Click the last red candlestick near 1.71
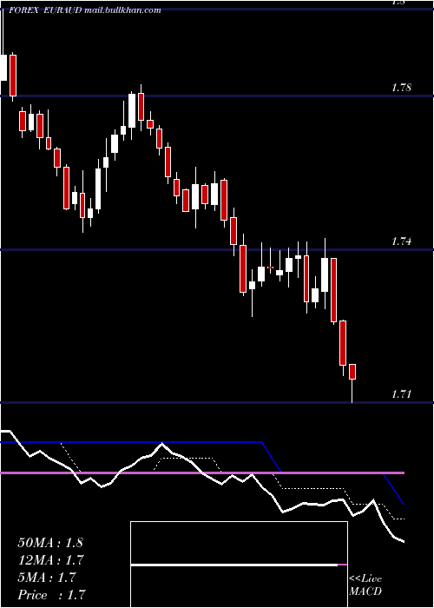Viewport: 434px width, 608px height. tap(352, 372)
